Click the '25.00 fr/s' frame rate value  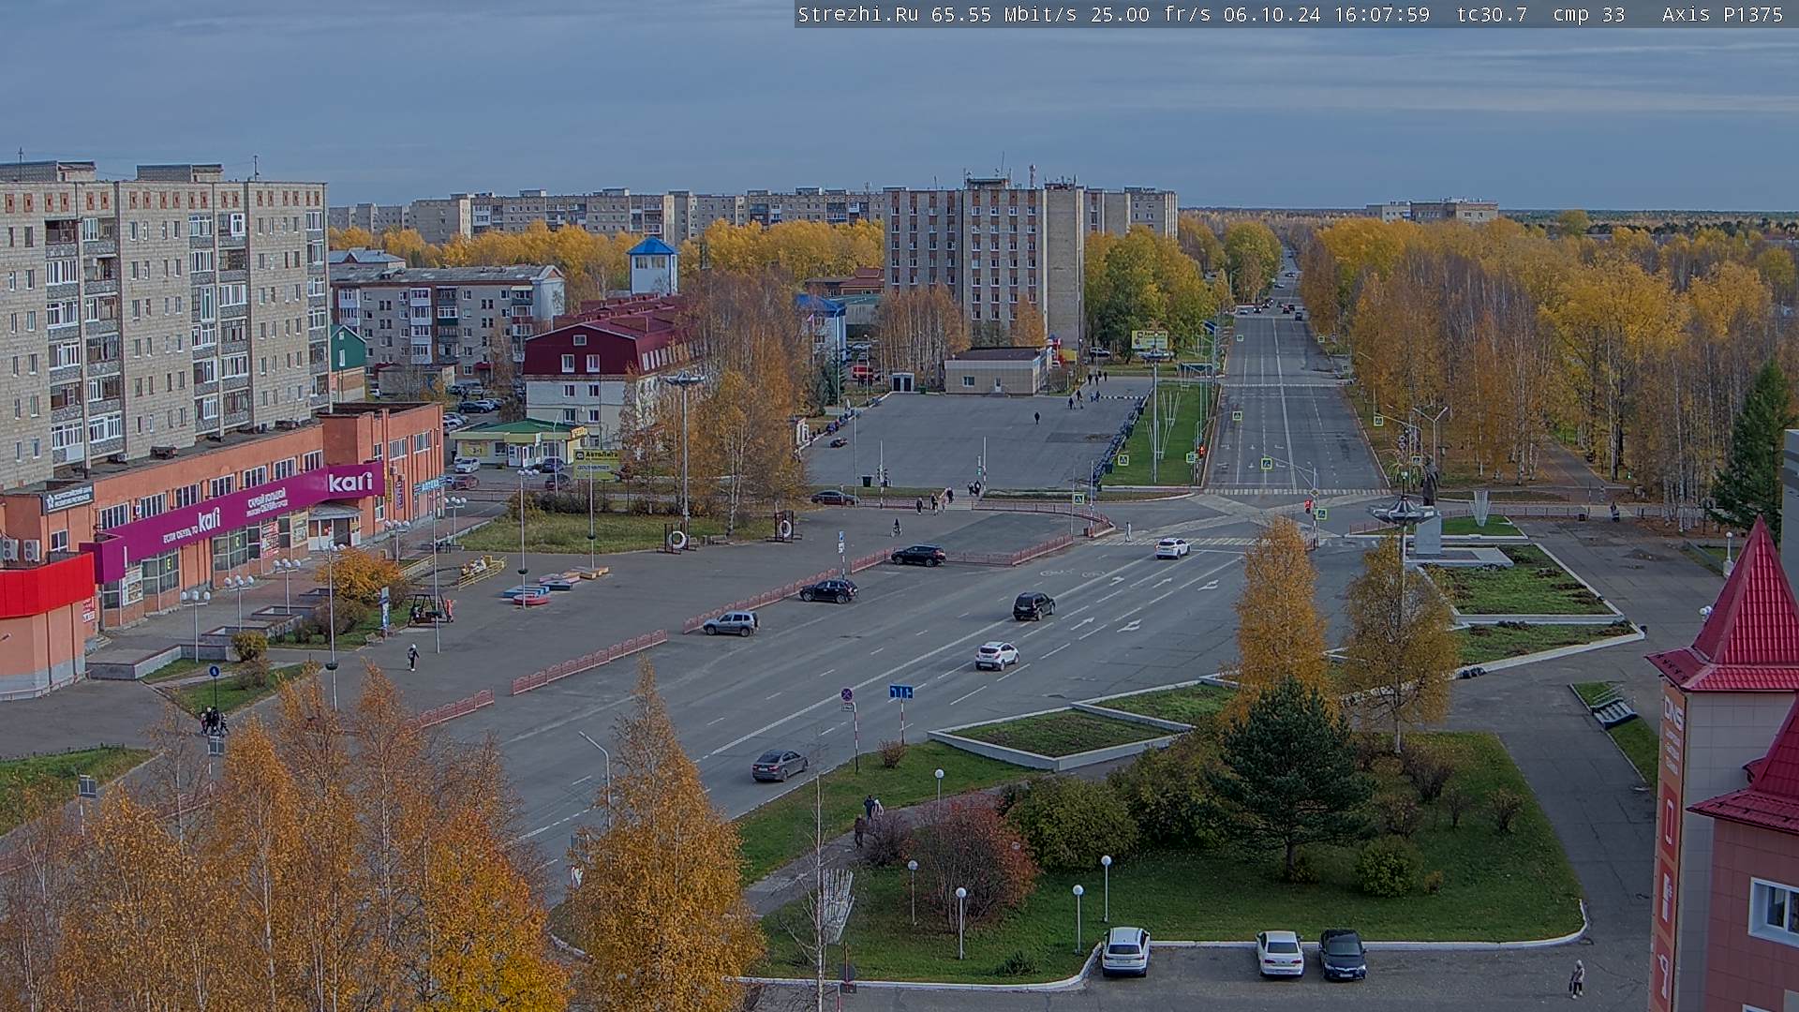click(1152, 14)
